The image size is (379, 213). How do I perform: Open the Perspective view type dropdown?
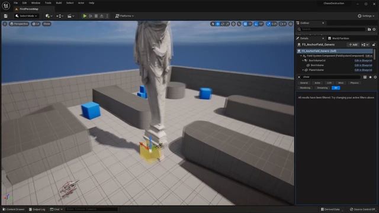[19, 24]
